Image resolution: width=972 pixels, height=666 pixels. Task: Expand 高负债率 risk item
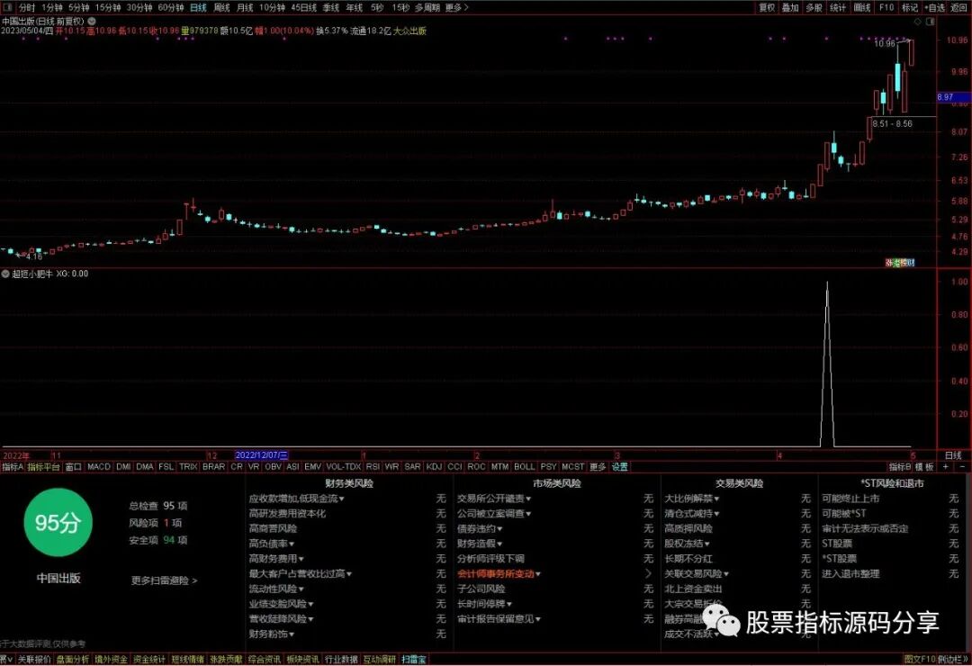click(x=272, y=544)
